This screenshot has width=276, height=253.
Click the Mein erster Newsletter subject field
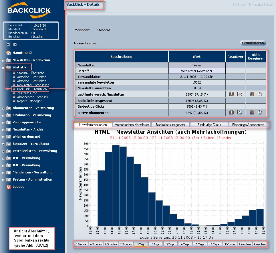point(197,71)
